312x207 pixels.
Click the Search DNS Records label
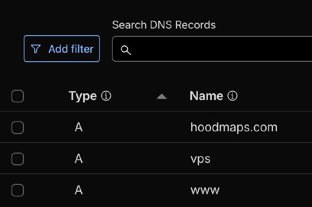pyautogui.click(x=164, y=25)
